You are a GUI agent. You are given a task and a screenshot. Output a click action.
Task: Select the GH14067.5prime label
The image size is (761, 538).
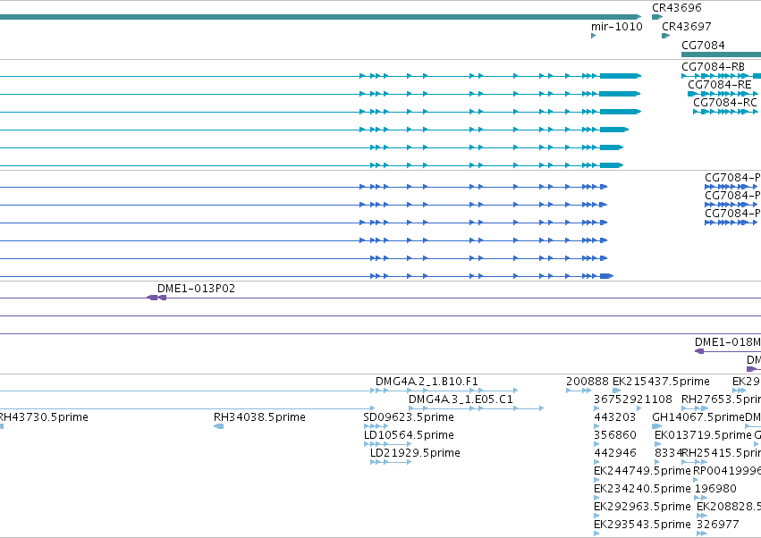coord(698,417)
